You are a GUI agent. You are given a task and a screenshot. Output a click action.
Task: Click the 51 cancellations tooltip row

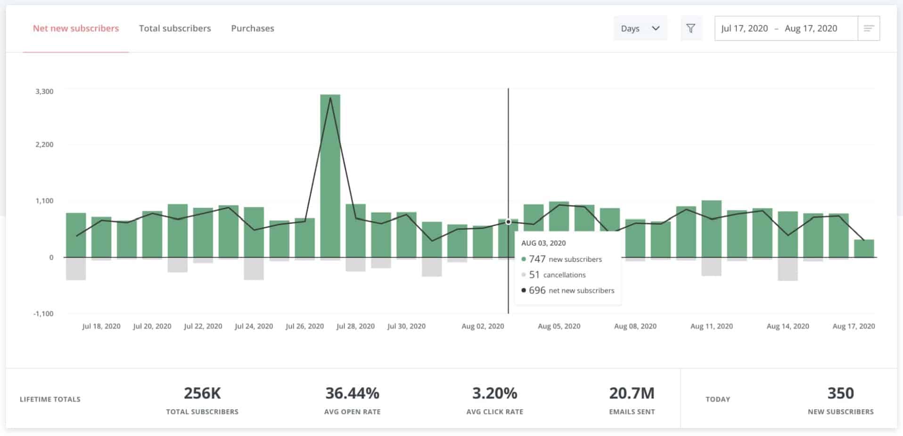(x=553, y=275)
